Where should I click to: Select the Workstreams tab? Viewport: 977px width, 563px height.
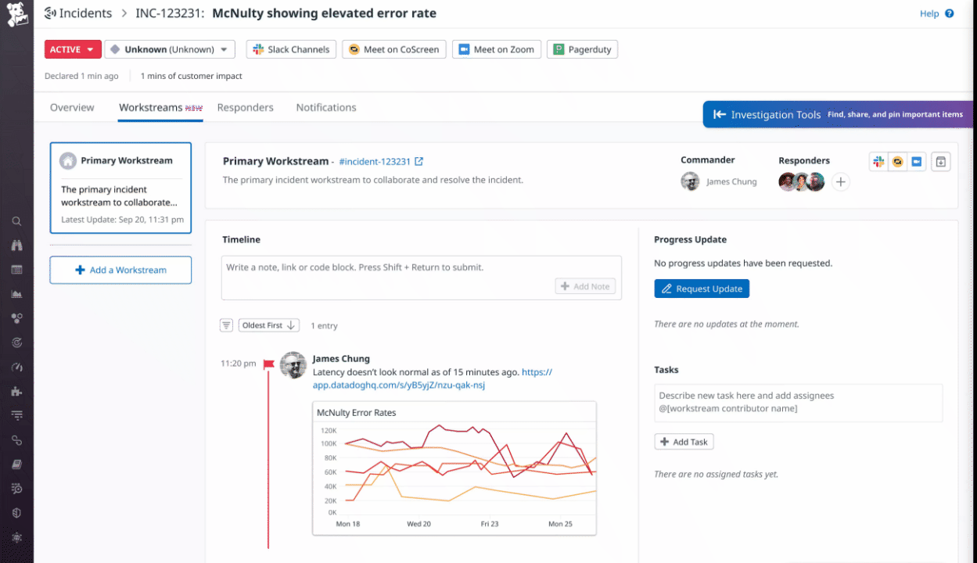tap(160, 107)
